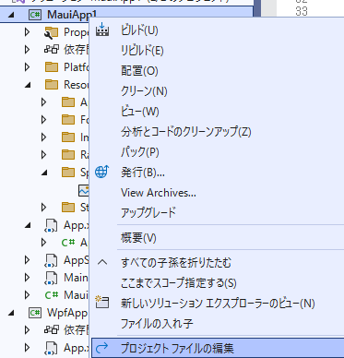
Task: Click the Publish globe icon beside 発行(B)
Action: (102, 172)
